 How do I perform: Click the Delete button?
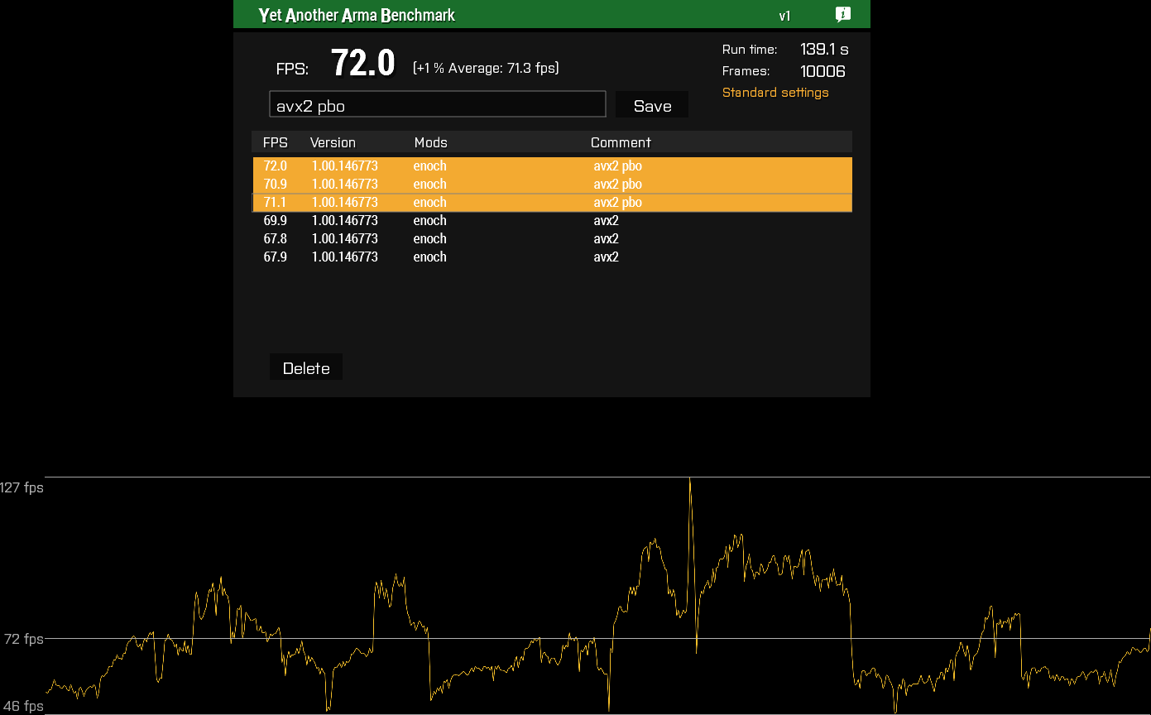pyautogui.click(x=306, y=367)
